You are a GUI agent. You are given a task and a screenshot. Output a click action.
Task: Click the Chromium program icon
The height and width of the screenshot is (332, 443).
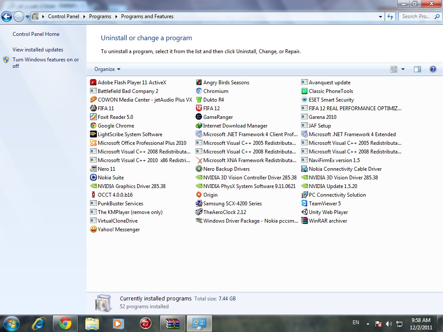(x=199, y=91)
